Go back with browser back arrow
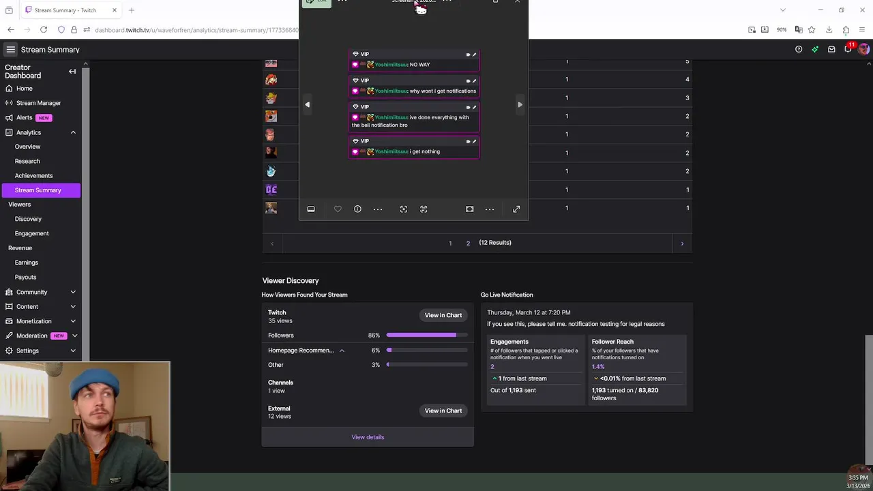The height and width of the screenshot is (491, 873). [11, 29]
